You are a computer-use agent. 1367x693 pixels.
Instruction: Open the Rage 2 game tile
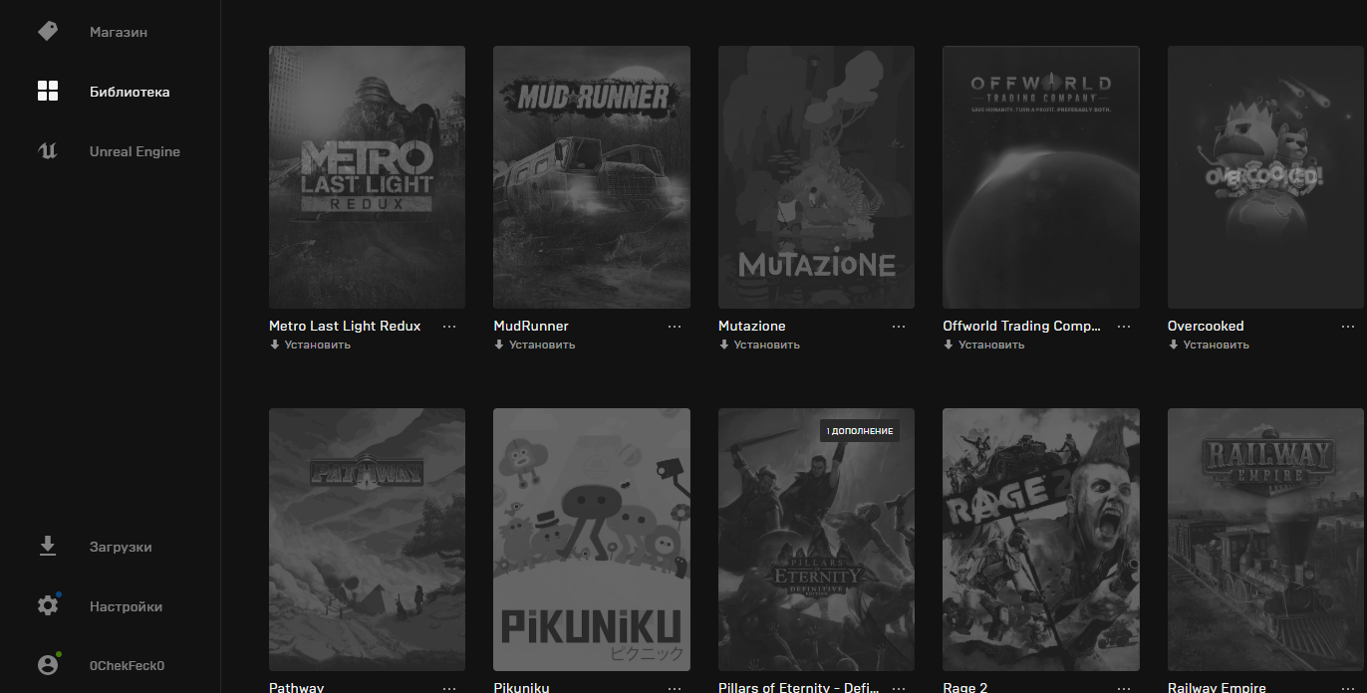coord(1040,539)
